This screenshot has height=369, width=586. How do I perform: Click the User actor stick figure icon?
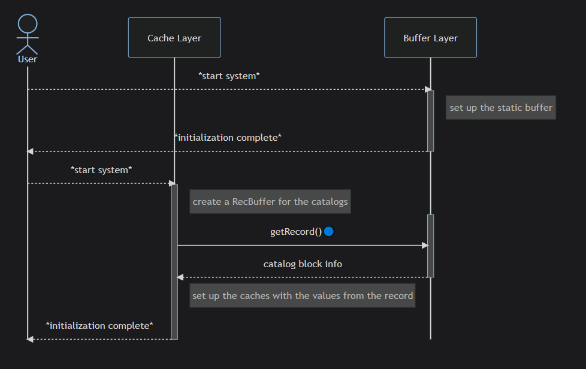[28, 34]
